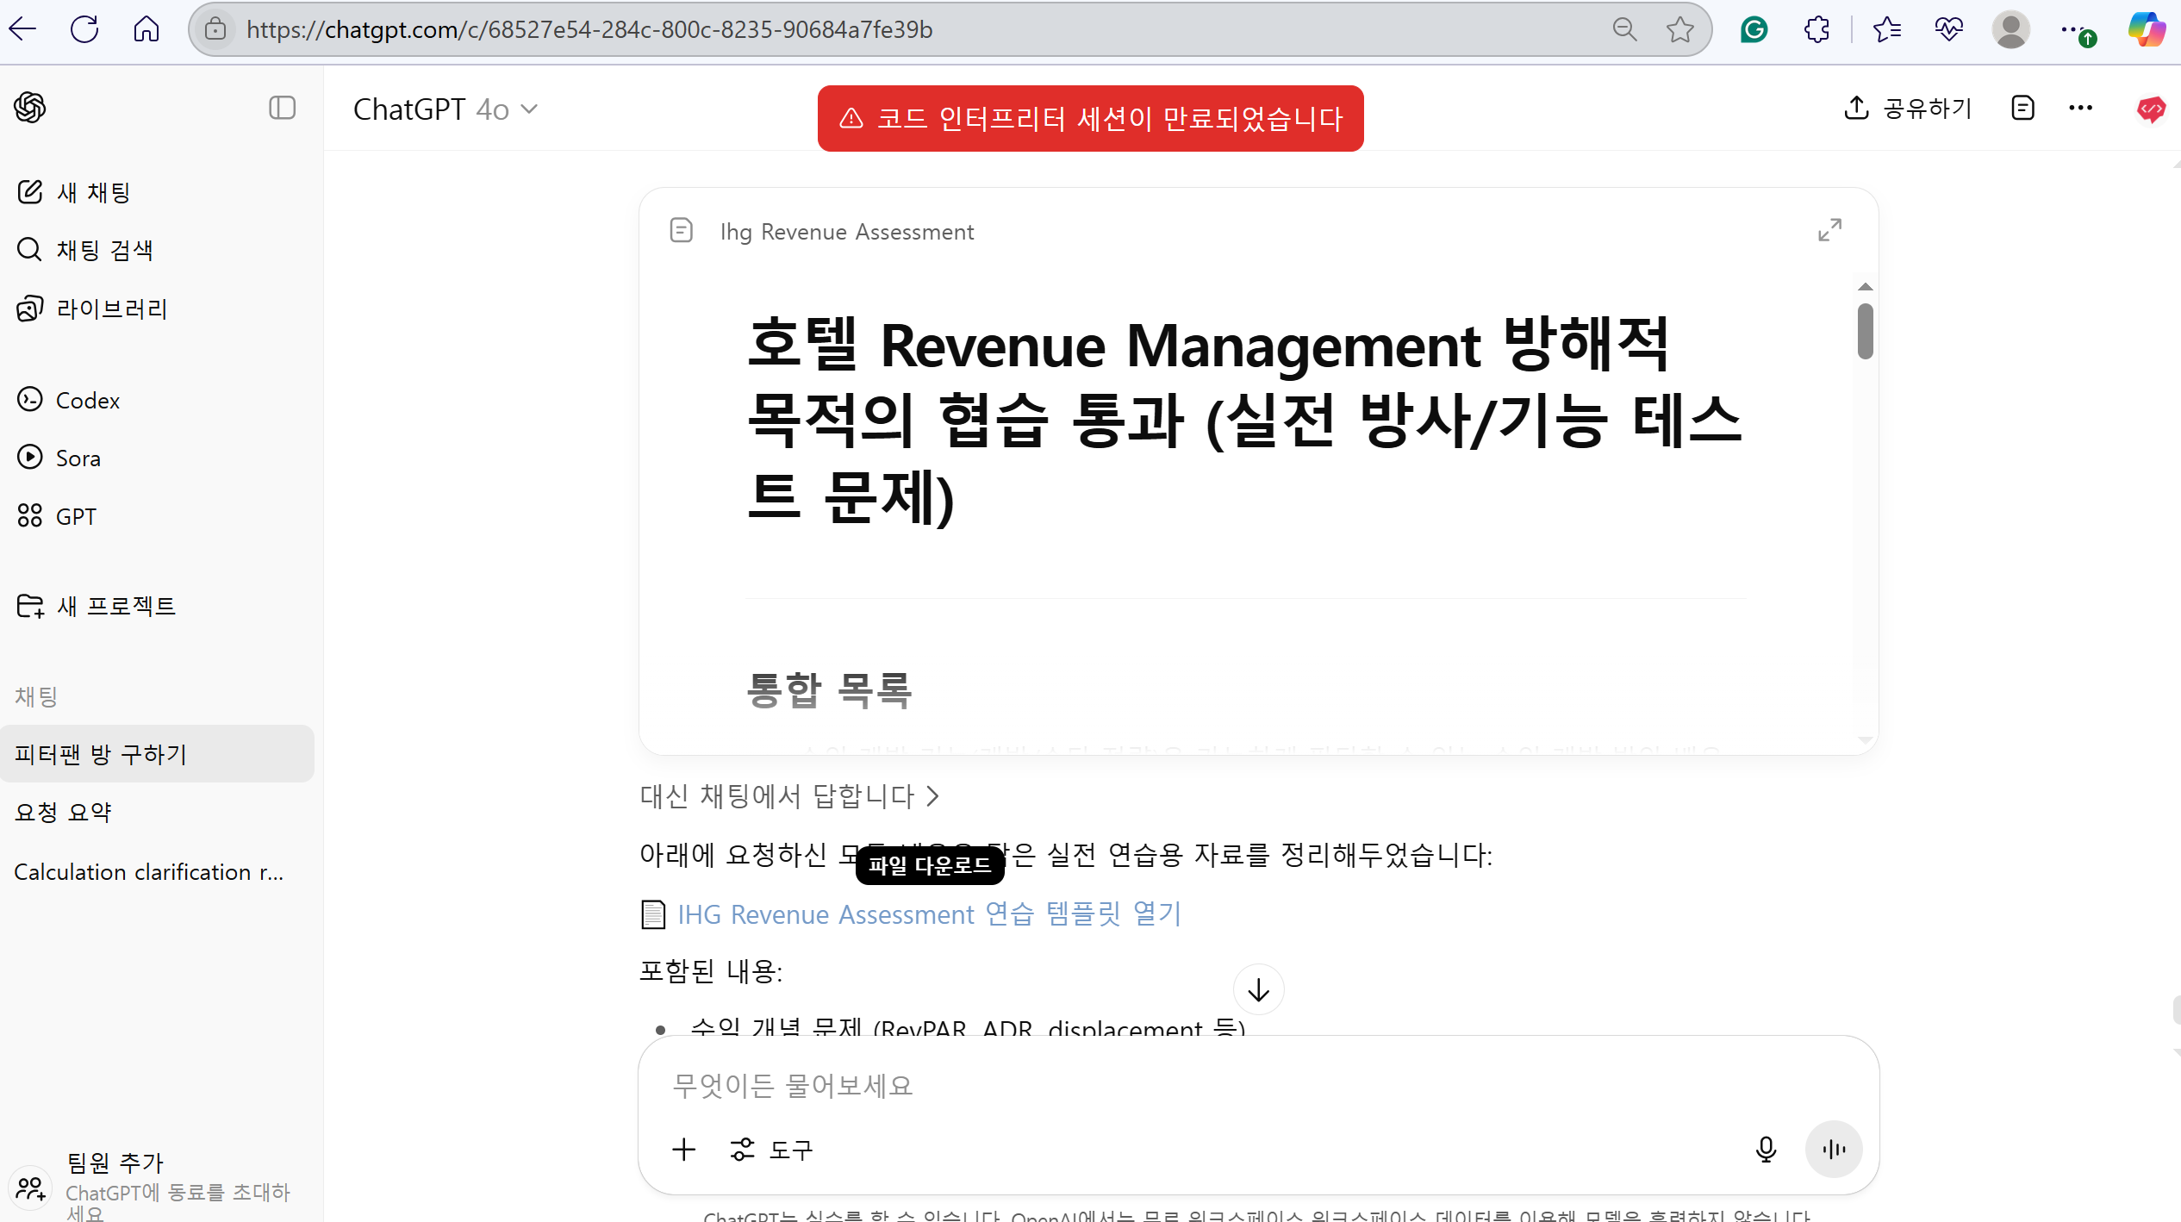
Task: Launch the Copilot sidebar icon
Action: pos(2147,29)
